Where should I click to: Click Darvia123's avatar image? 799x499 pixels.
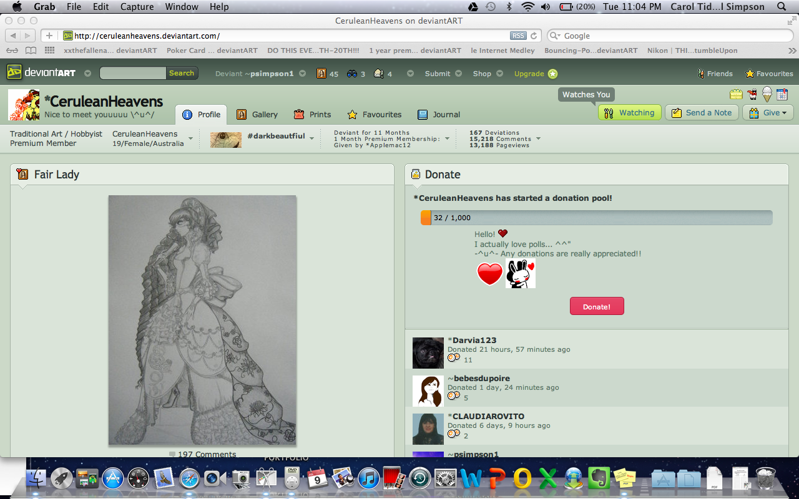point(428,353)
